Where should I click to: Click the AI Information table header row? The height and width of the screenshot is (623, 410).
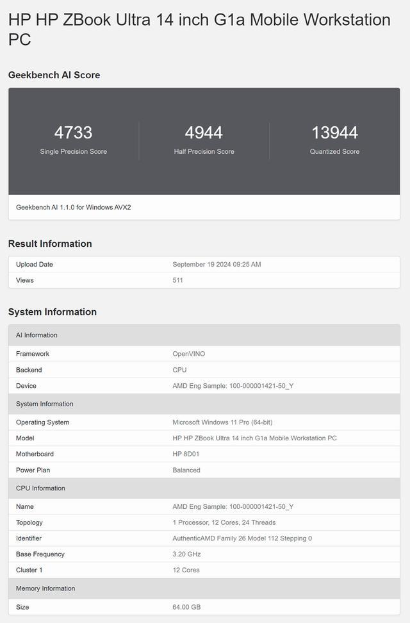[204, 335]
